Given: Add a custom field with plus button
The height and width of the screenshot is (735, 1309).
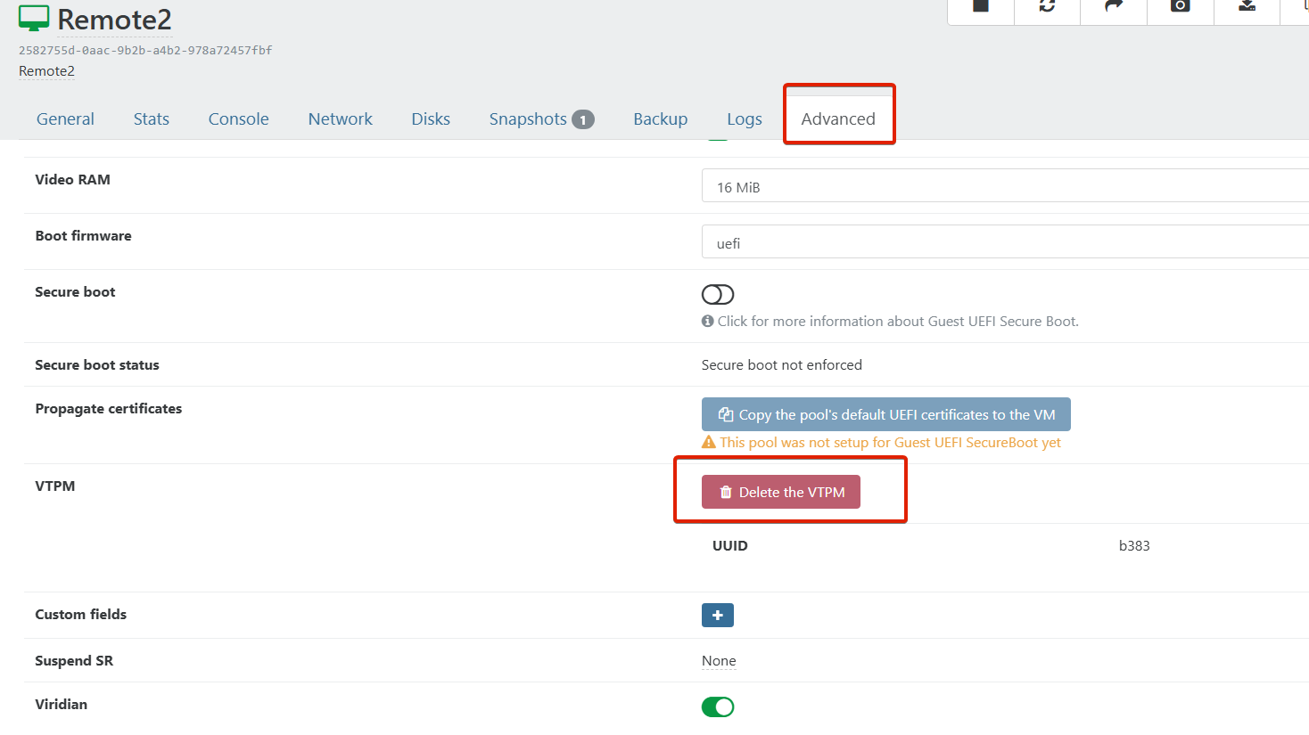Looking at the screenshot, I should click(717, 616).
